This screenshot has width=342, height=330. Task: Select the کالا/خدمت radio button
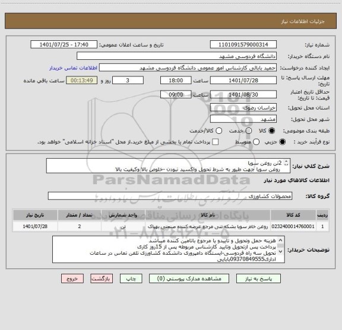click(x=218, y=131)
